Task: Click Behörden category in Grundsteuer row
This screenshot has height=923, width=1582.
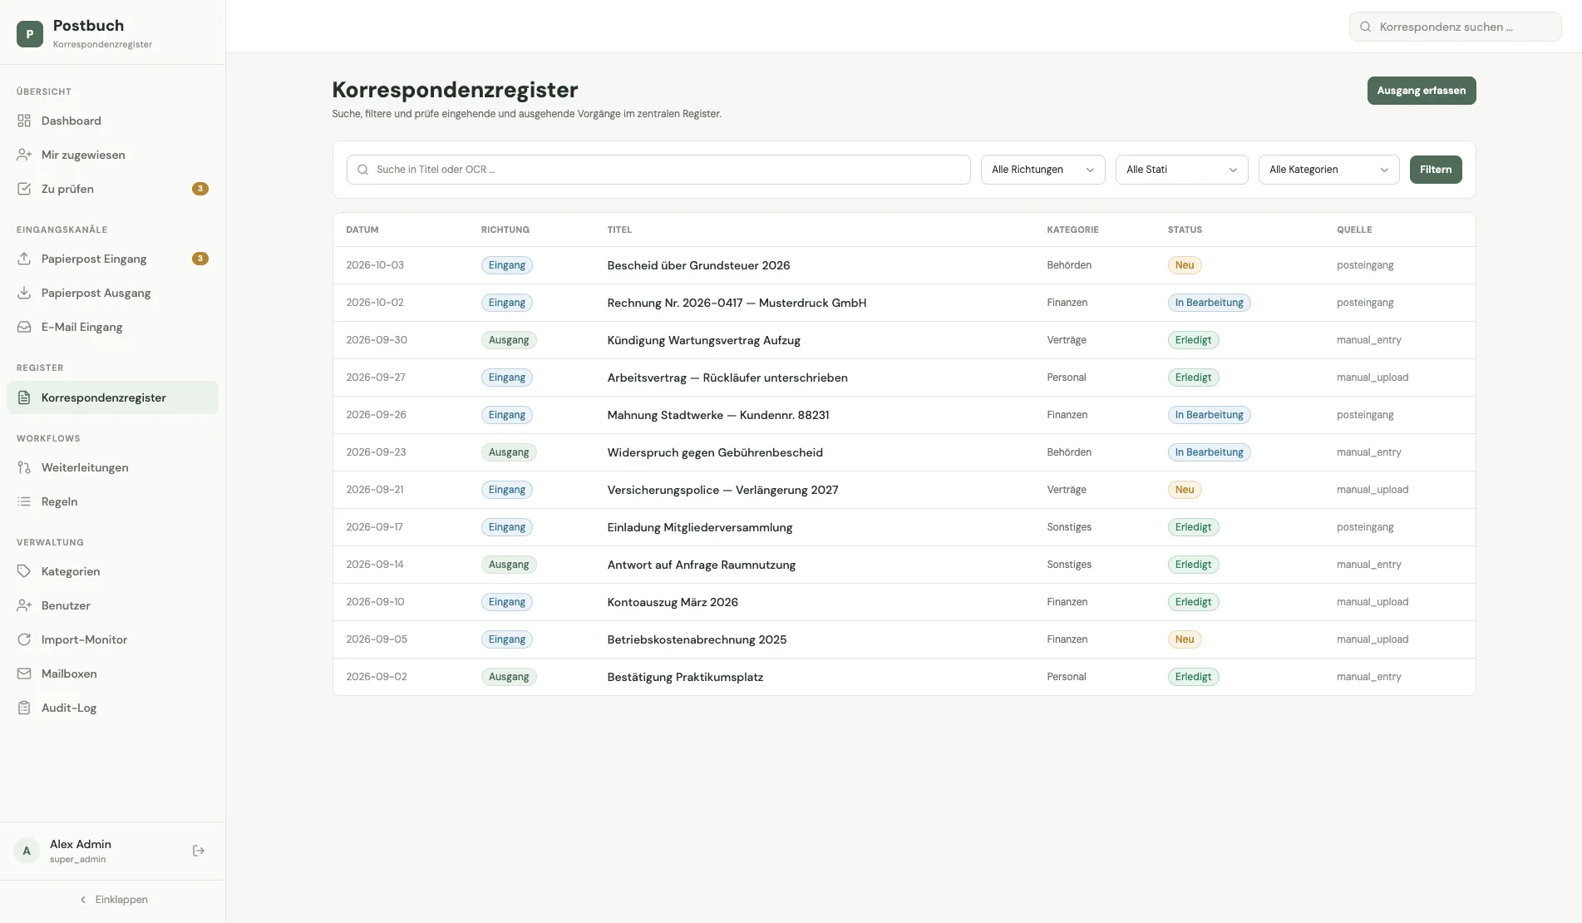Action: coord(1069,265)
